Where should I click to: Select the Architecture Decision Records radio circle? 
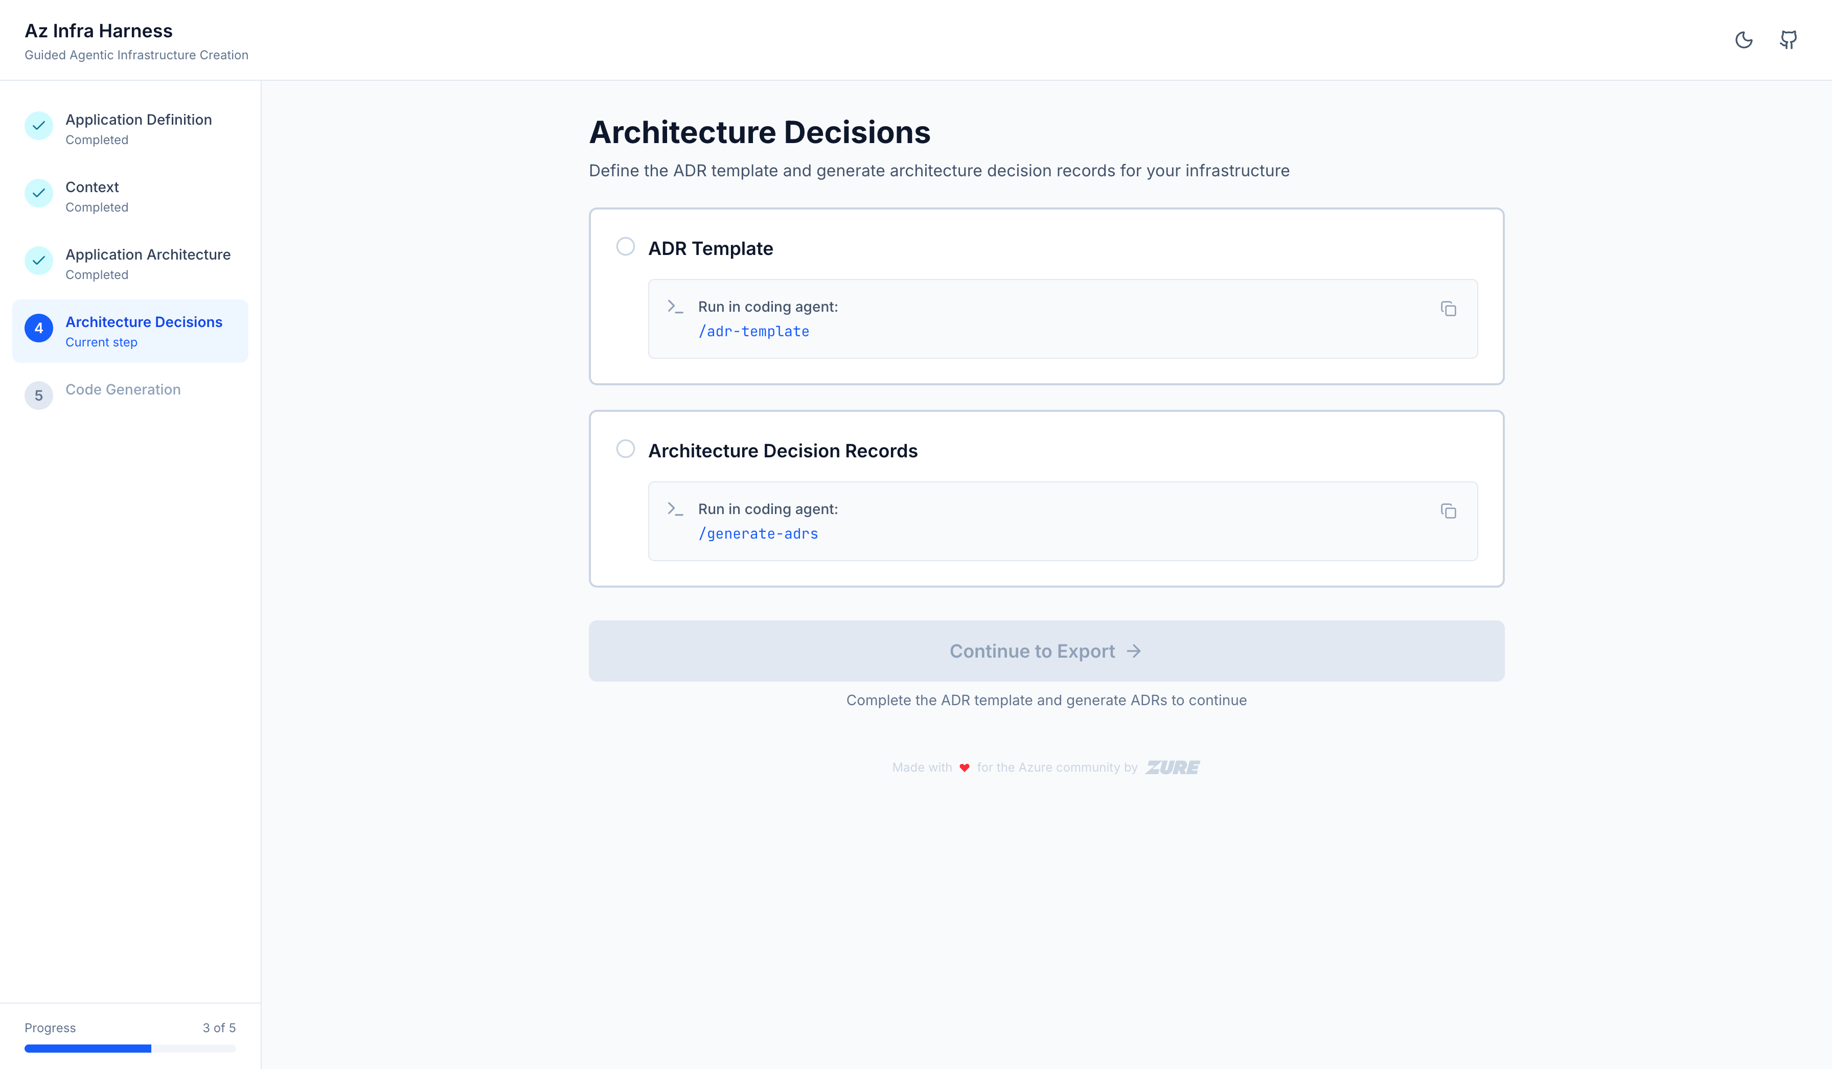[625, 449]
